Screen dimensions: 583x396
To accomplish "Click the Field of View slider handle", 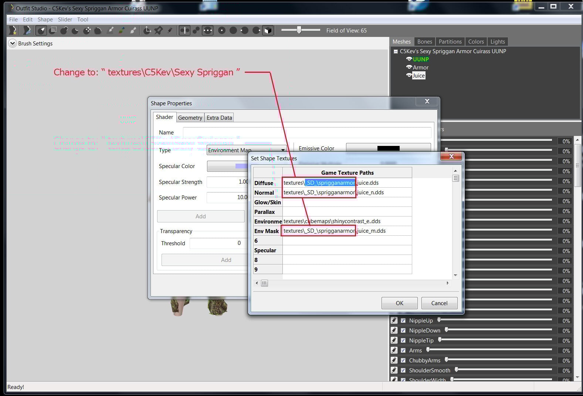I will pyautogui.click(x=299, y=30).
